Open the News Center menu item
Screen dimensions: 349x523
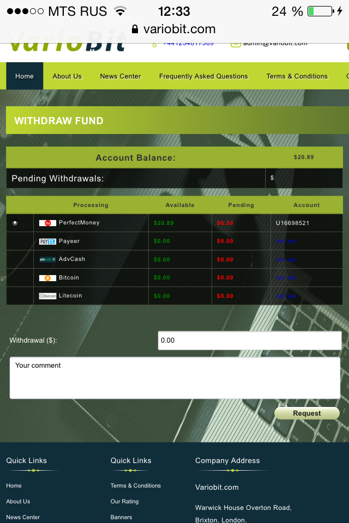120,76
